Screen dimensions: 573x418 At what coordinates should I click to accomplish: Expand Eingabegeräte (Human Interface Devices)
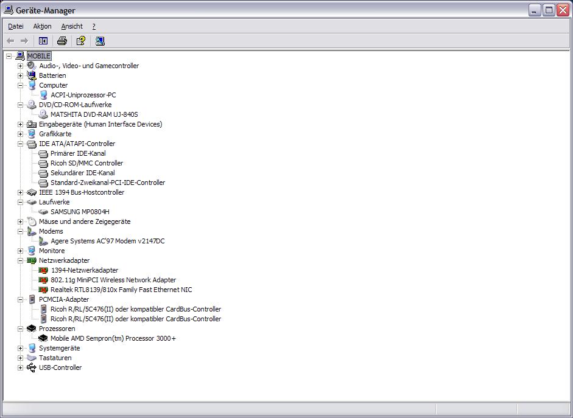pyautogui.click(x=21, y=125)
